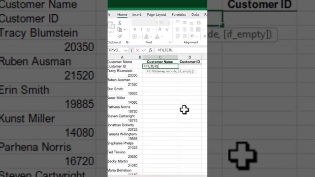Click the Merge & Center icon

point(198,29)
